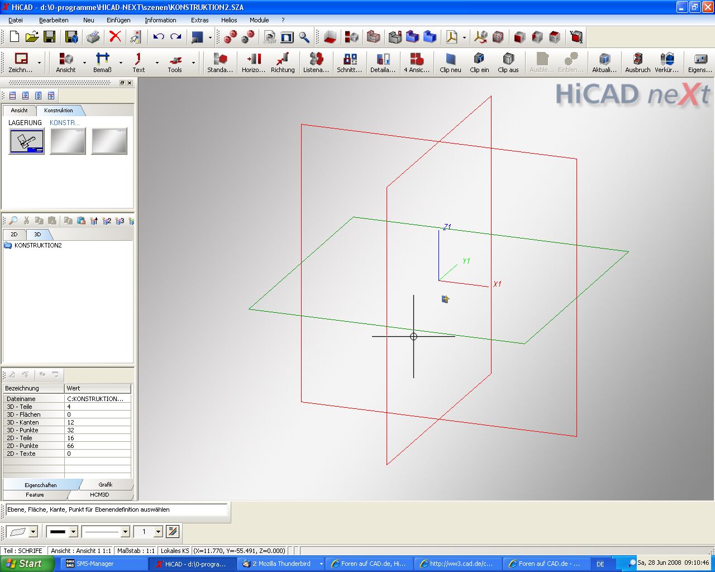Open the layer number 1 dropdown
The width and height of the screenshot is (715, 572).
[158, 532]
